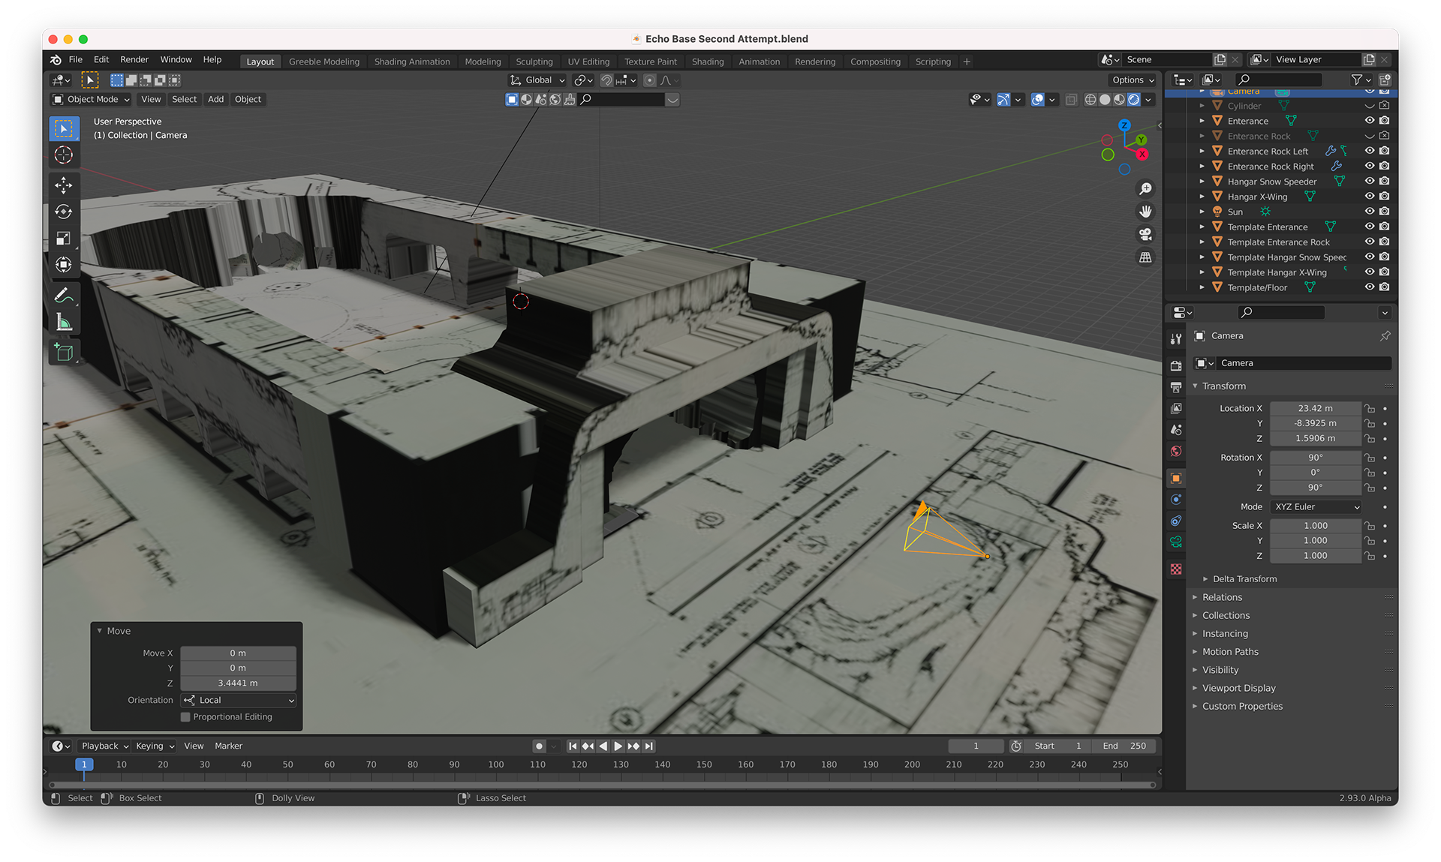
Task: Toggle auto keying record button
Action: (539, 746)
